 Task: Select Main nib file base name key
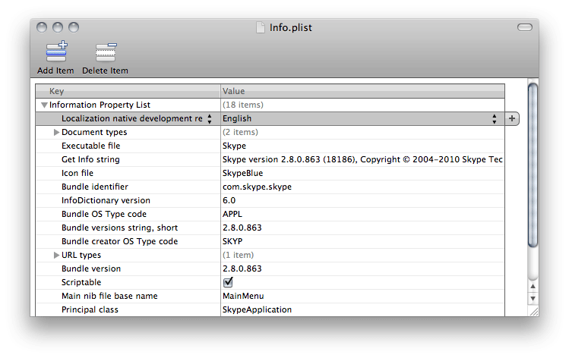click(109, 296)
